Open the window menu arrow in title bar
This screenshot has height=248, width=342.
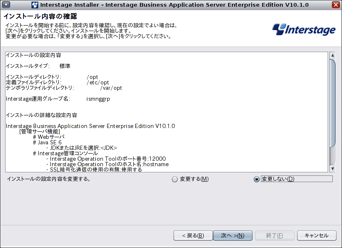click(x=6, y=5)
